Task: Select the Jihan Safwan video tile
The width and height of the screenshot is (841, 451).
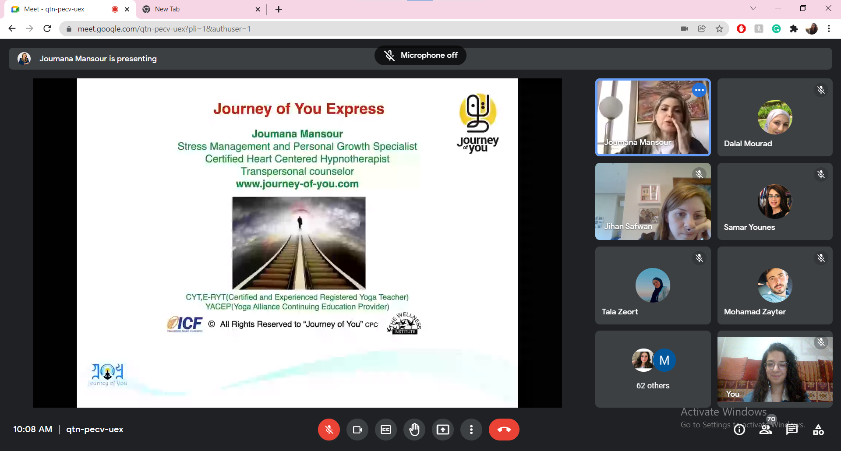Action: point(653,201)
